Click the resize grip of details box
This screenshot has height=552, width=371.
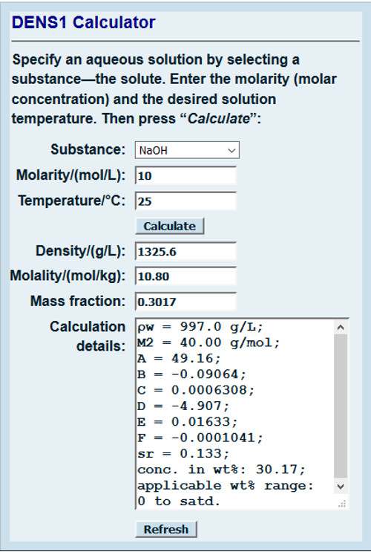342,504
